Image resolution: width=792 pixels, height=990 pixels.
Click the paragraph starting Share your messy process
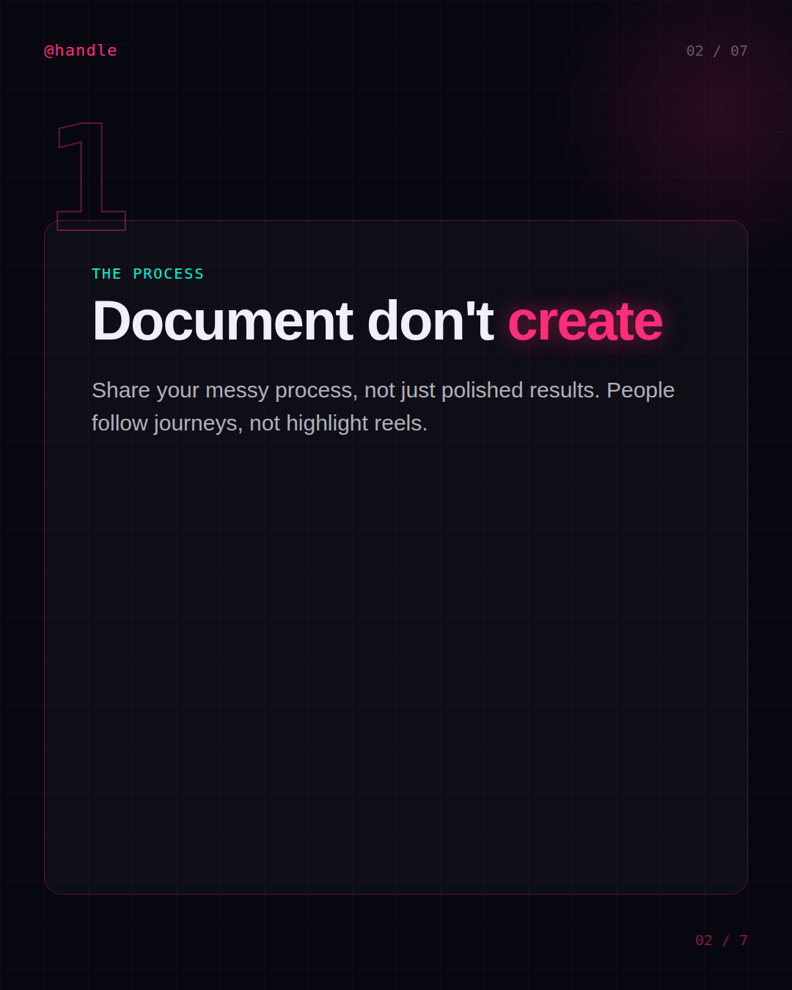[383, 406]
